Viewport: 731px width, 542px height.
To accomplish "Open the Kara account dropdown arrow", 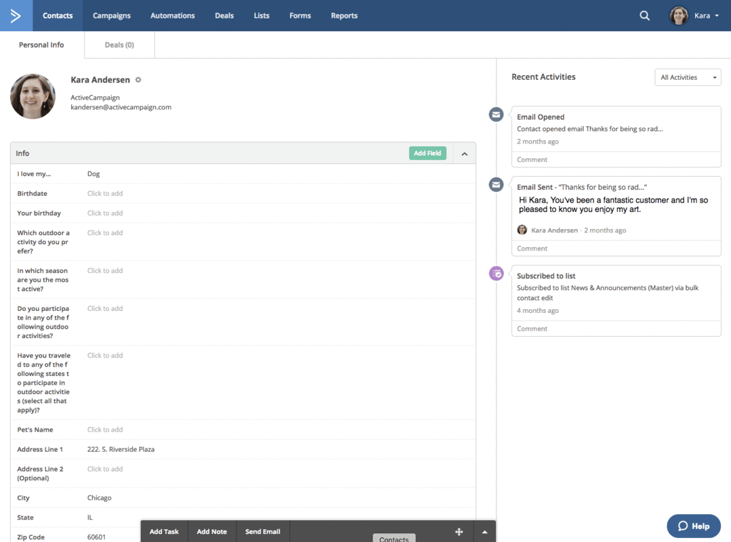I will pyautogui.click(x=717, y=16).
